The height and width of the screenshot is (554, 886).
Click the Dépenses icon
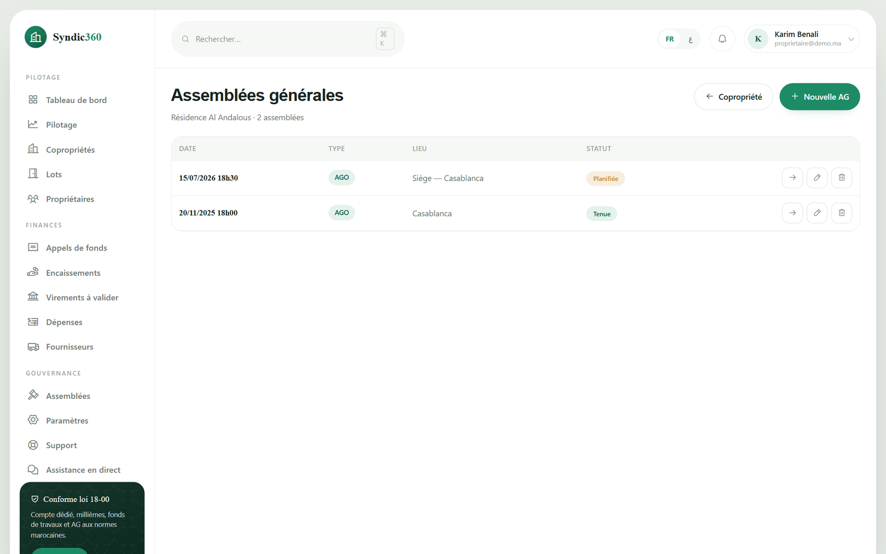click(33, 322)
